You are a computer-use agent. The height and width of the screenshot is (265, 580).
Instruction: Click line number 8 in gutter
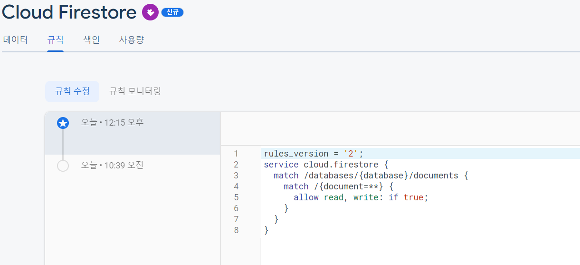(236, 230)
